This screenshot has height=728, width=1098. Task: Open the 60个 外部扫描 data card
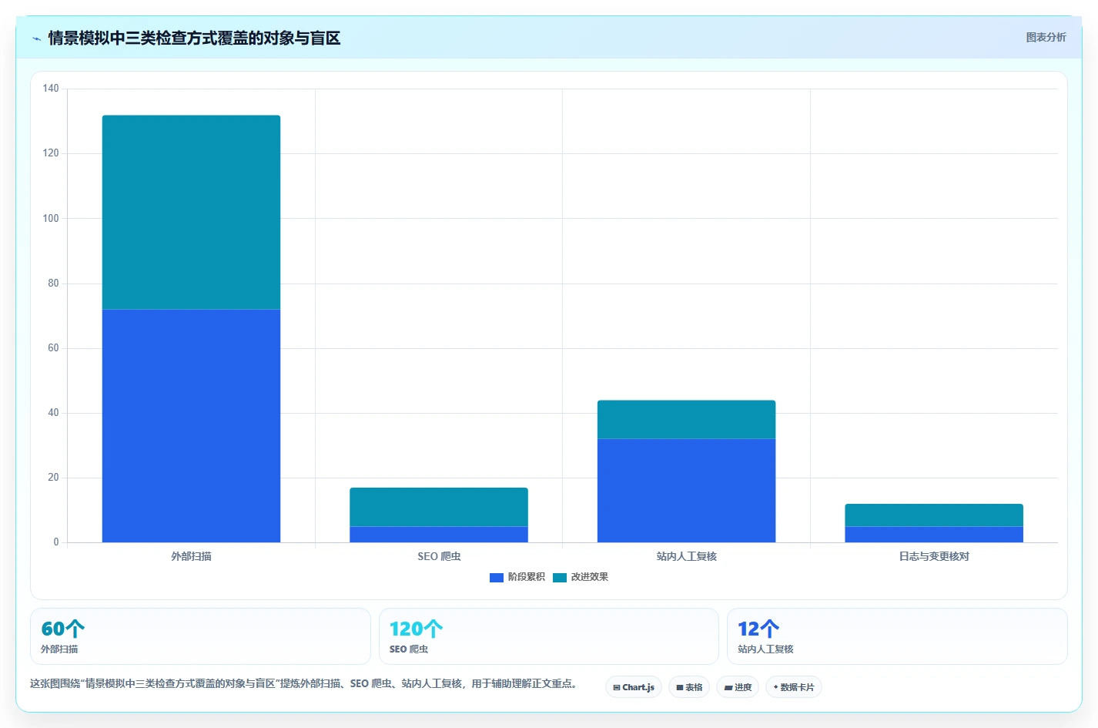pos(200,636)
